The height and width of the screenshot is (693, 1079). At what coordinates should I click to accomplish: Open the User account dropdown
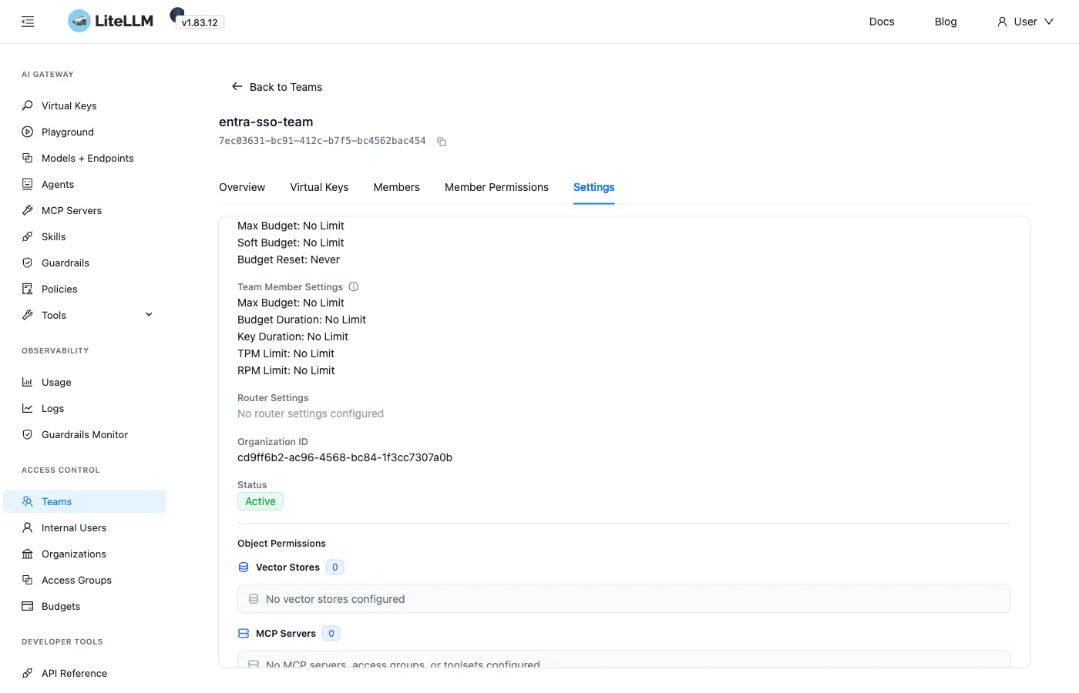pyautogui.click(x=1025, y=22)
